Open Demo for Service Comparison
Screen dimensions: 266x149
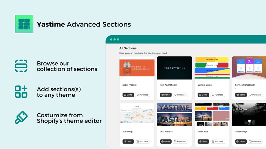pos(241,95)
